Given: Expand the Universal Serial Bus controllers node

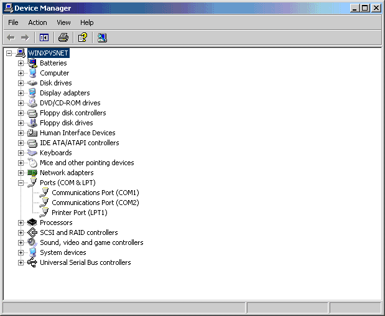Looking at the screenshot, I should click(x=21, y=262).
